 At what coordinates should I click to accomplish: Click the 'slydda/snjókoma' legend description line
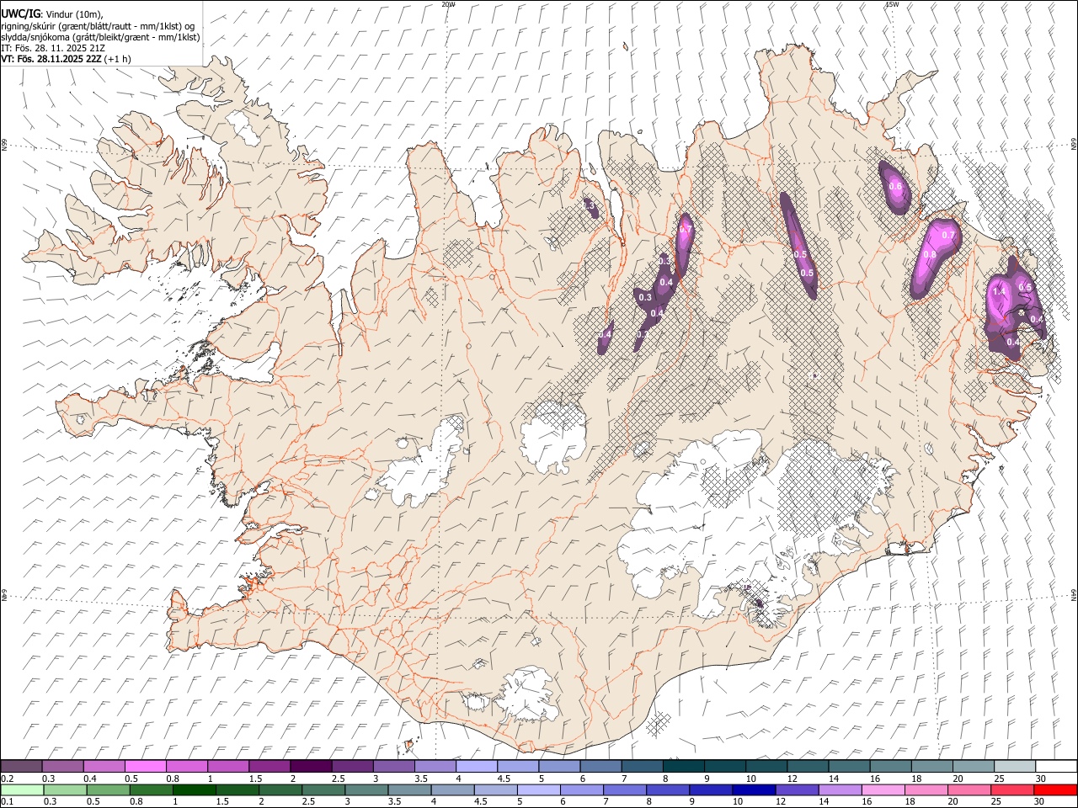[x=100, y=37]
